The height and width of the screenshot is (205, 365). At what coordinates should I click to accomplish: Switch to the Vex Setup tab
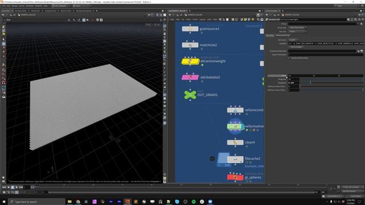click(x=270, y=35)
